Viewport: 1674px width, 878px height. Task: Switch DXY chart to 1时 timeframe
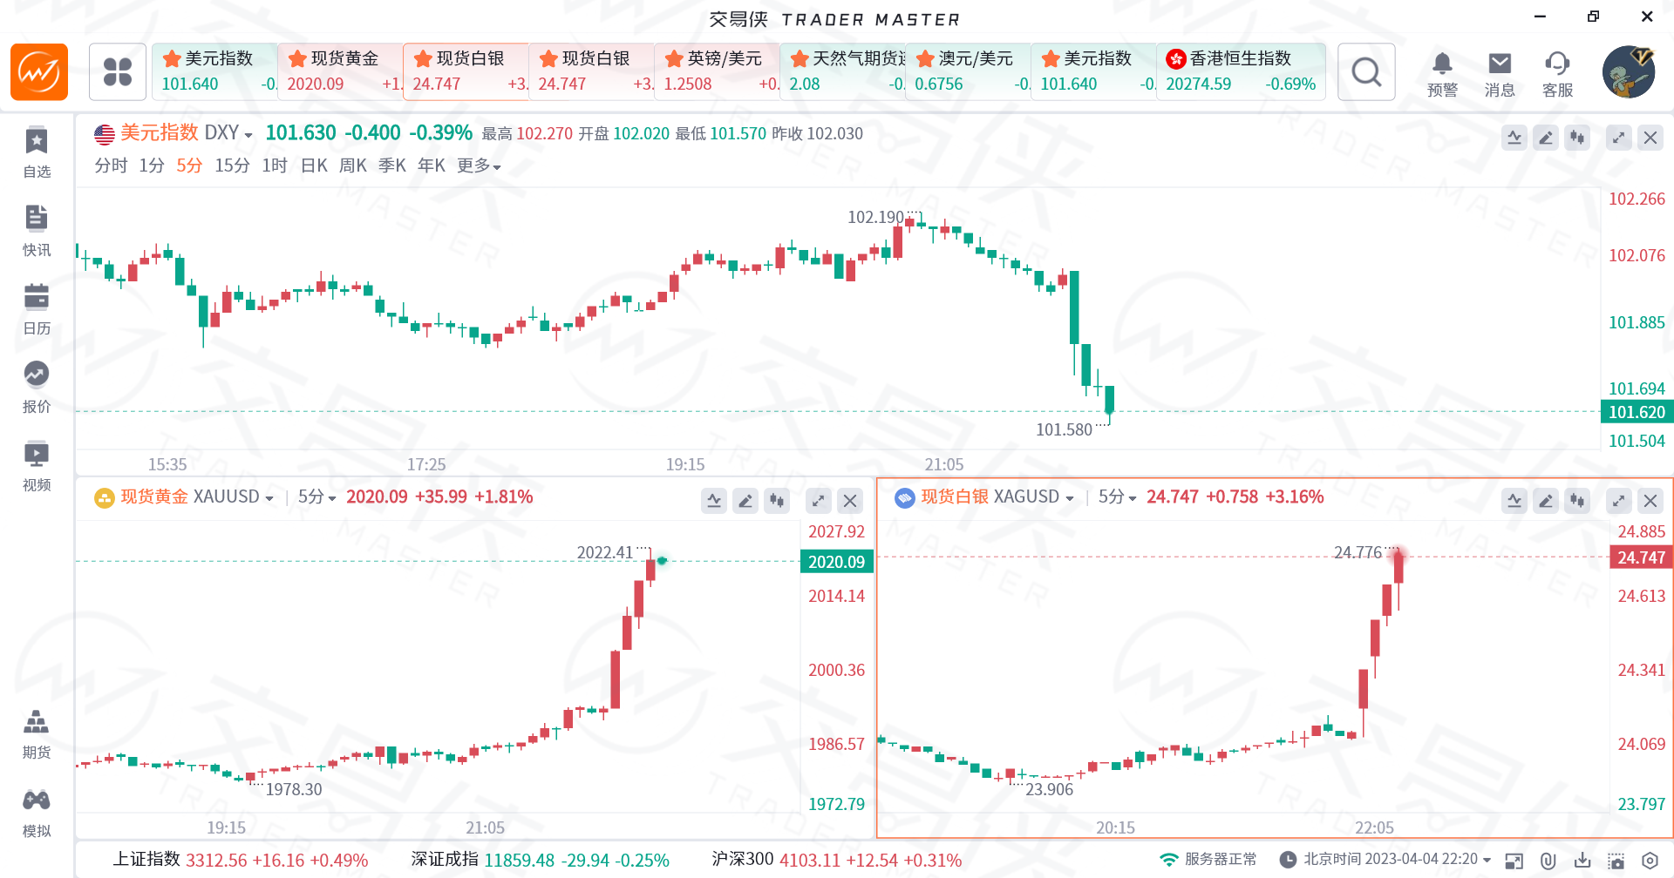pyautogui.click(x=275, y=165)
